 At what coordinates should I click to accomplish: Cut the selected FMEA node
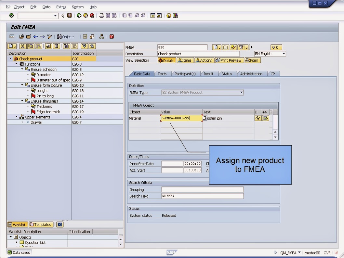(x=23, y=46)
